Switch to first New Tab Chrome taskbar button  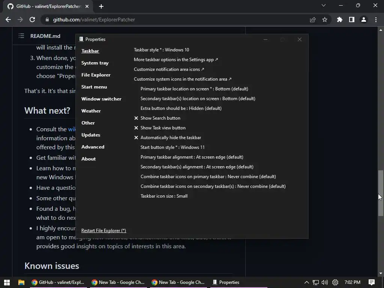[x=118, y=282]
